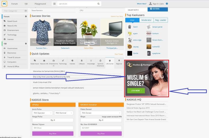Click JOIN NOW on the ad banner
Image resolution: width=209 pixels, height=138 pixels.
[x=136, y=91]
